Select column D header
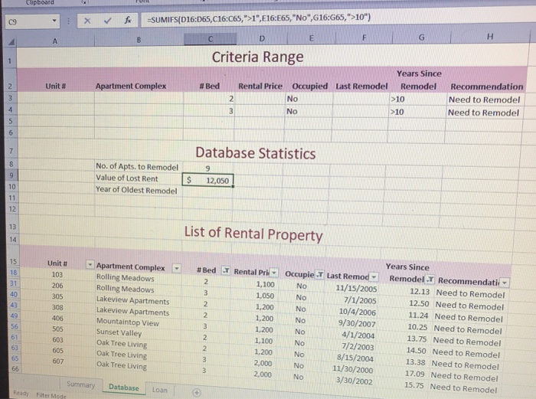Screen dimensions: 536x399 [262, 38]
